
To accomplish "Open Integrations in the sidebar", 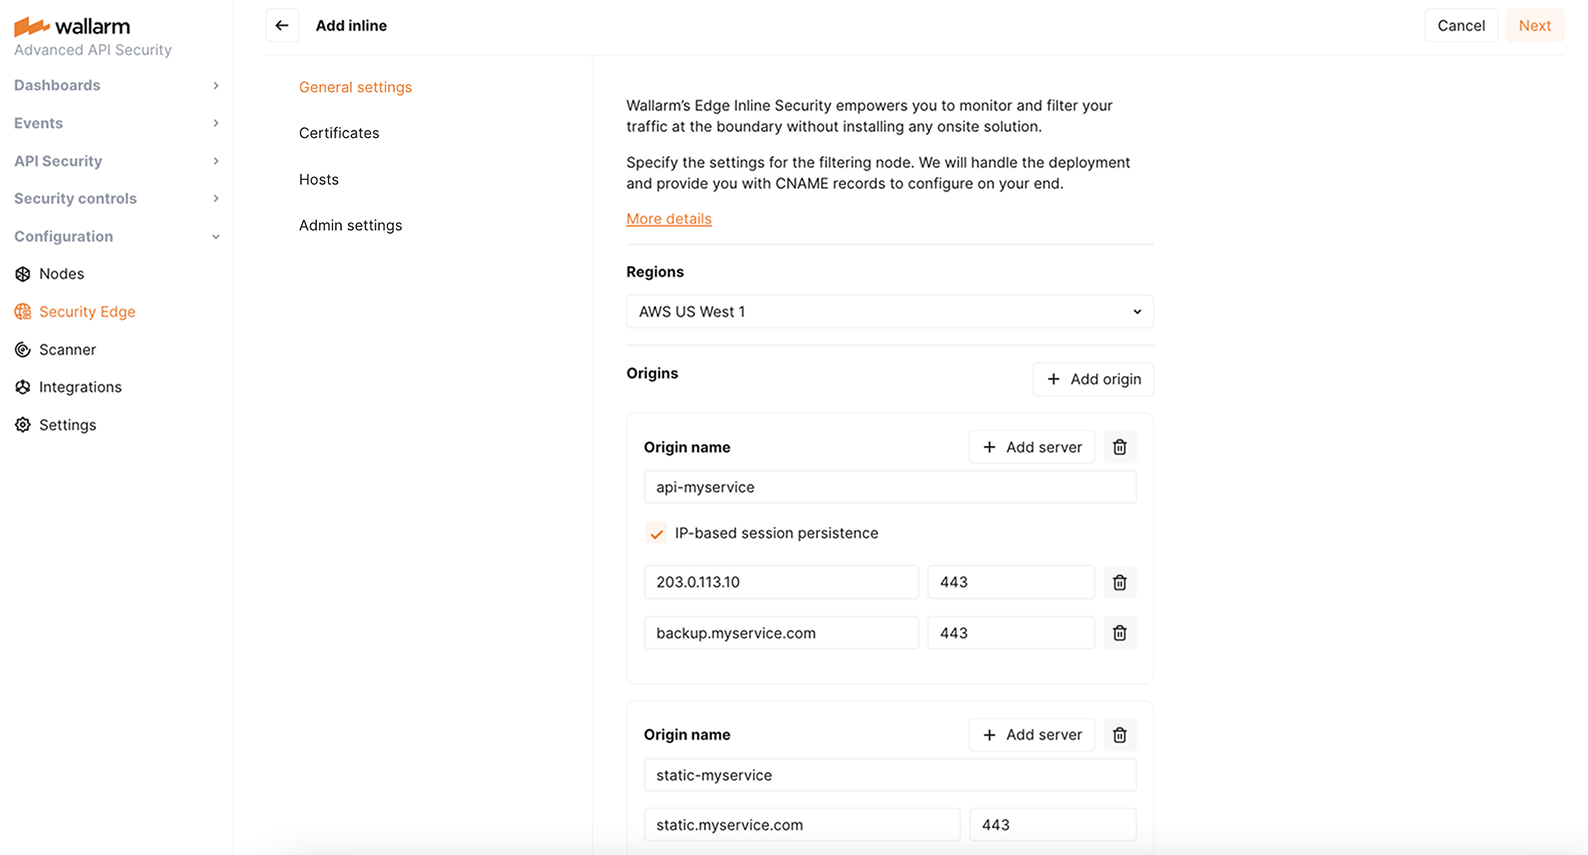I will coord(81,387).
